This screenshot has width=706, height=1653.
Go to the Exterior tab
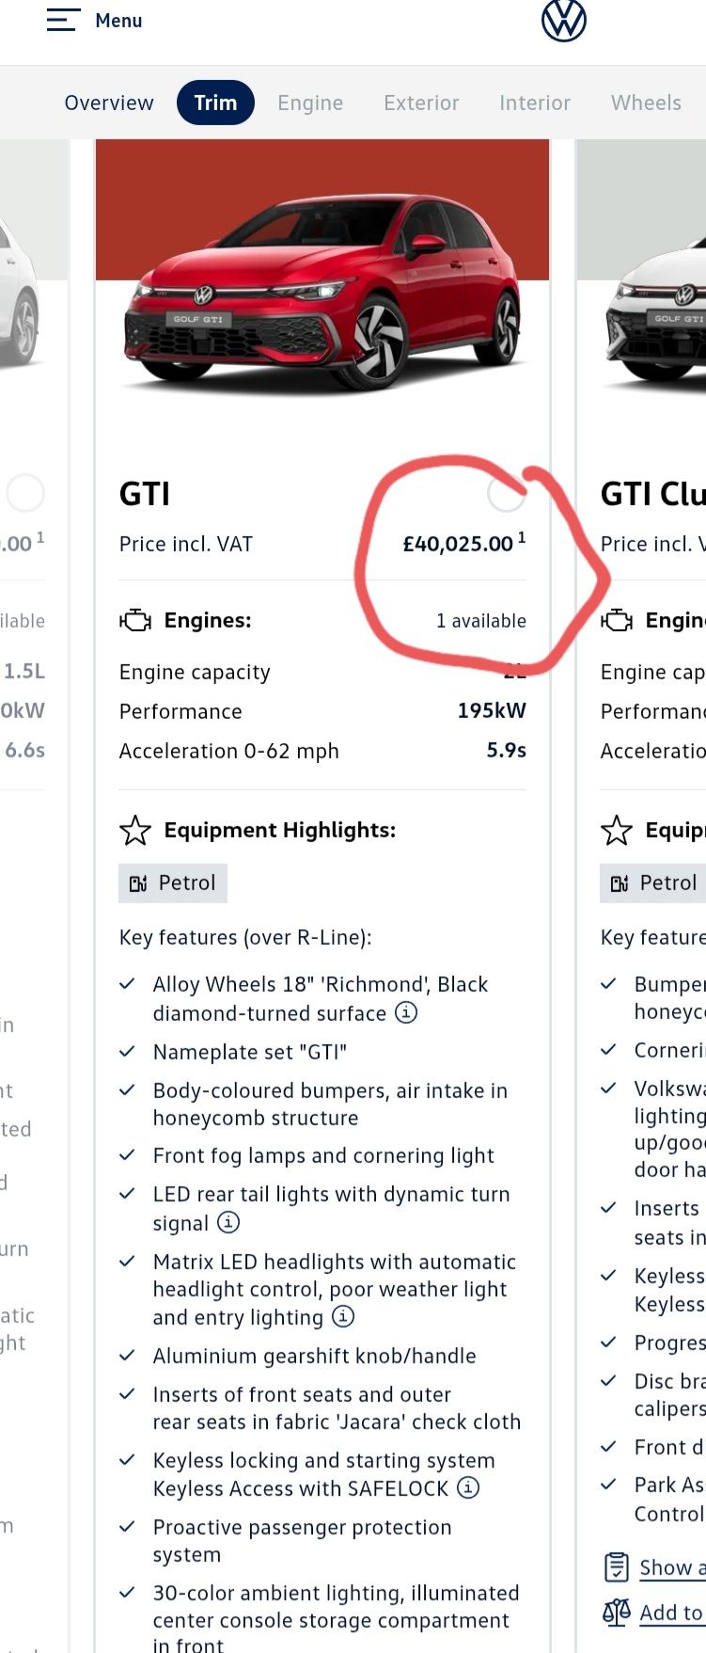pyautogui.click(x=421, y=103)
